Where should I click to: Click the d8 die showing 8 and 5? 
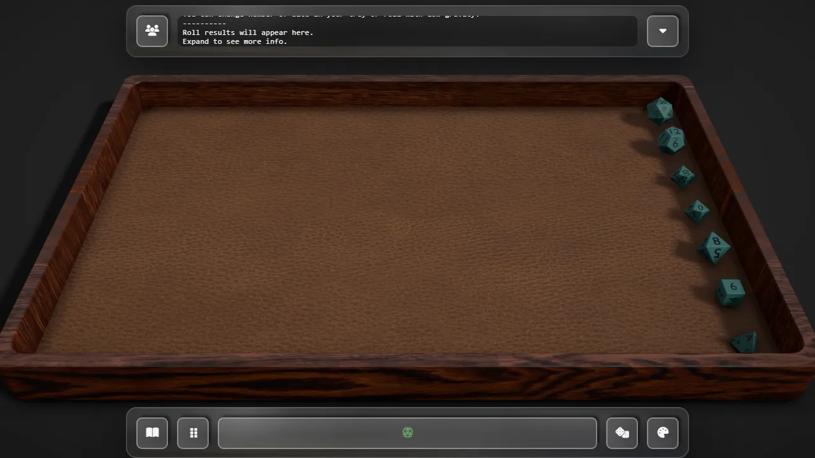click(714, 247)
